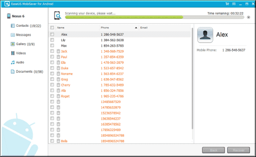Click the trash icon beside Bella
The height and width of the screenshot is (157, 256).
coord(58,141)
